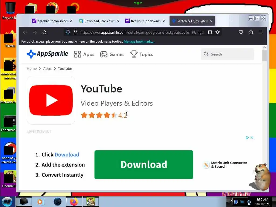This screenshot has width=276, height=207.
Task: Open the Games navigation item
Action: point(112,54)
